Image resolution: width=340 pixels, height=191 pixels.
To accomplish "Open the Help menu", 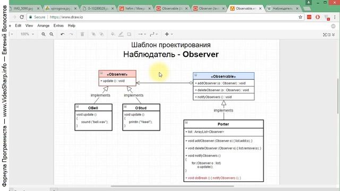I will point(72,25).
